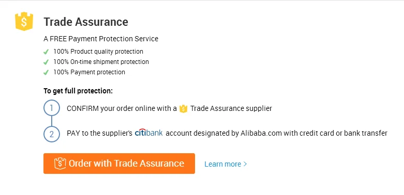Screen dimensions: 404x195
Task: Click the green checkmark beside Payment protection
Action: coord(46,72)
